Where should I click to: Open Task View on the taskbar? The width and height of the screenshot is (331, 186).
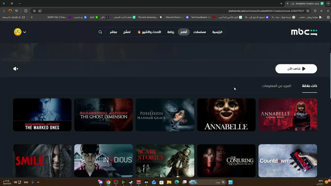184,182
